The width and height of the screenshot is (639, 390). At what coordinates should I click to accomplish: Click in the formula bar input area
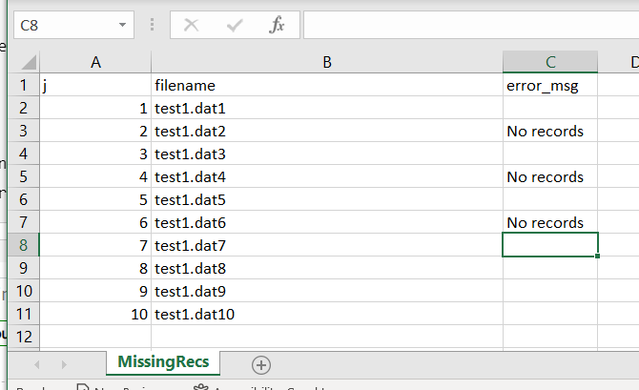pyautogui.click(x=467, y=26)
